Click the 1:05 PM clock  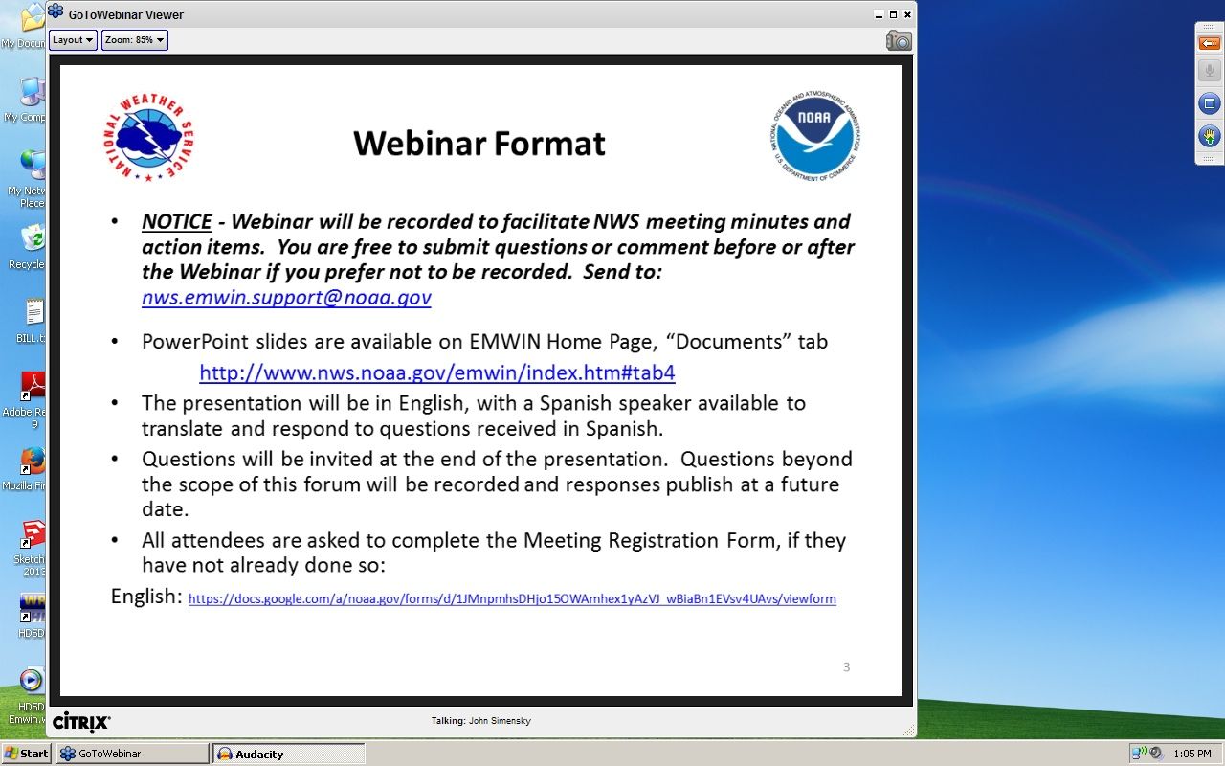click(x=1192, y=754)
